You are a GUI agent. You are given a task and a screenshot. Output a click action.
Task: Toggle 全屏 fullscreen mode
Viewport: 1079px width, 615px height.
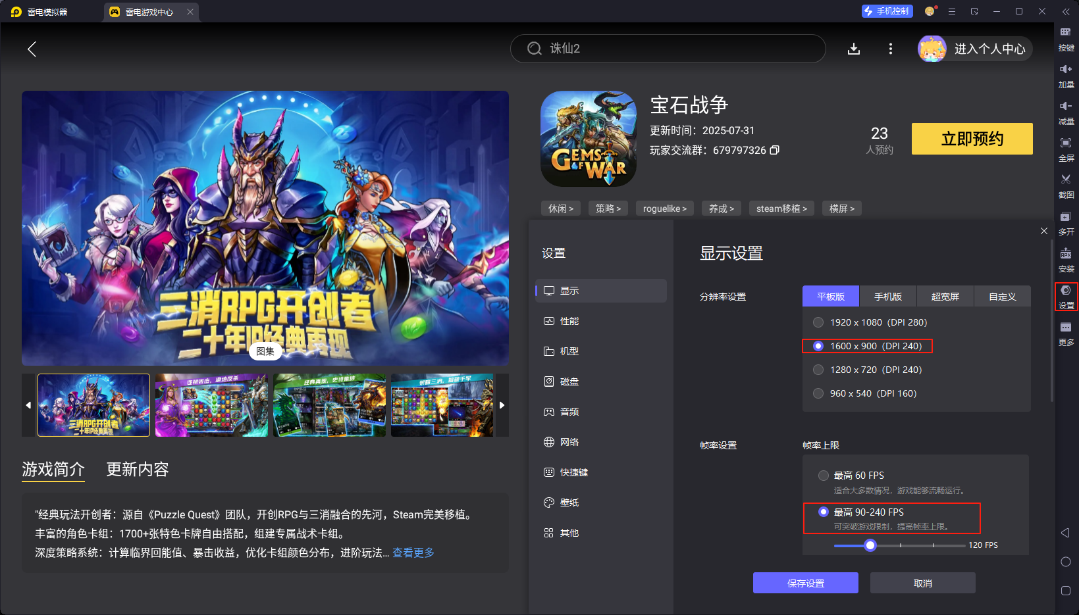tap(1066, 150)
